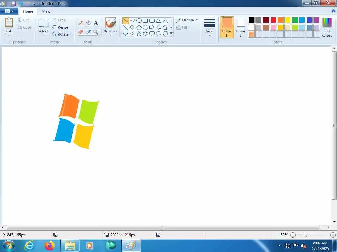Click the Brushes tool icon
Viewport: 337px width, 252px height.
point(111,23)
